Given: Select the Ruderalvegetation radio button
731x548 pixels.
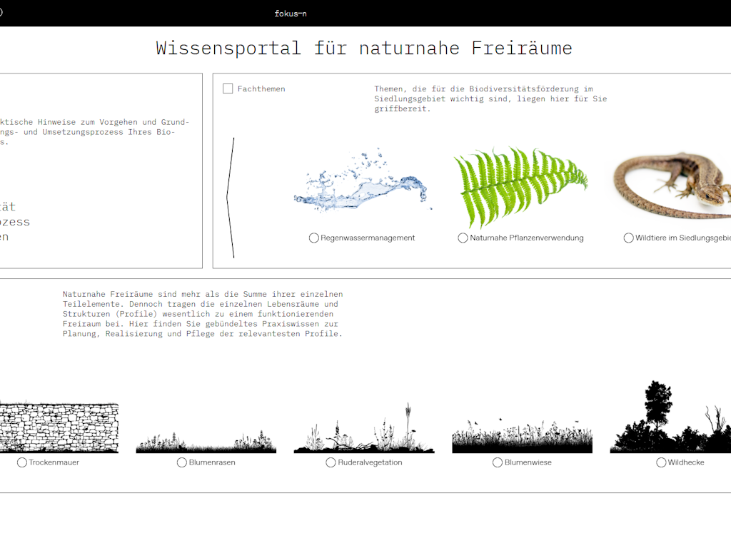Looking at the screenshot, I should pos(331,462).
